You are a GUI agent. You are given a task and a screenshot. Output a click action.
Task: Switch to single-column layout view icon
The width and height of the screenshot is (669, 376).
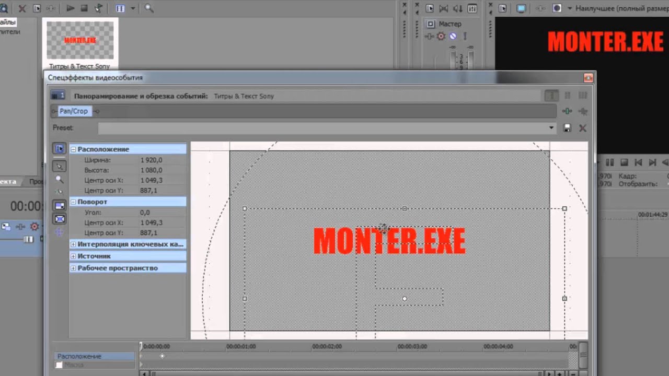pos(551,96)
